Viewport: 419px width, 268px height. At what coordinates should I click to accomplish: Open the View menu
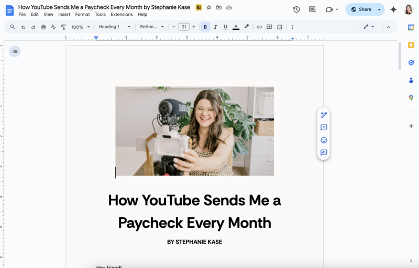(x=48, y=15)
